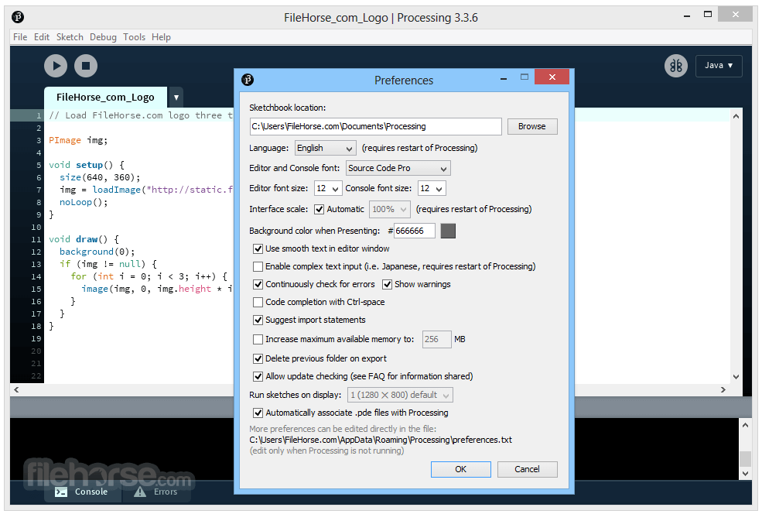Enable Increase maximum available memory checkbox
Viewport: 762px width, 514px height.
[258, 339]
